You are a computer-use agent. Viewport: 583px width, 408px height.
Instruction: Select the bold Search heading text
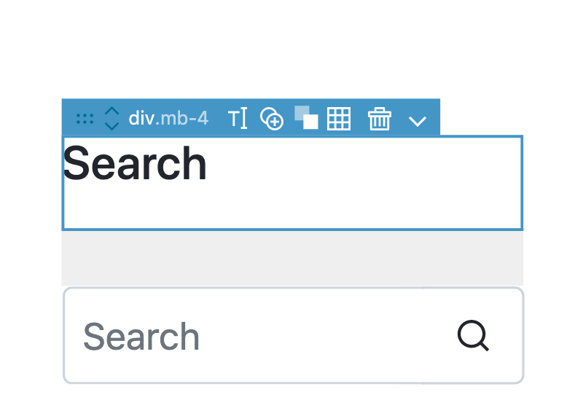click(x=135, y=163)
